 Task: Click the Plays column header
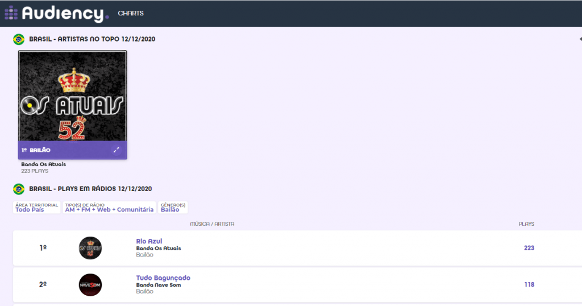[x=526, y=224]
